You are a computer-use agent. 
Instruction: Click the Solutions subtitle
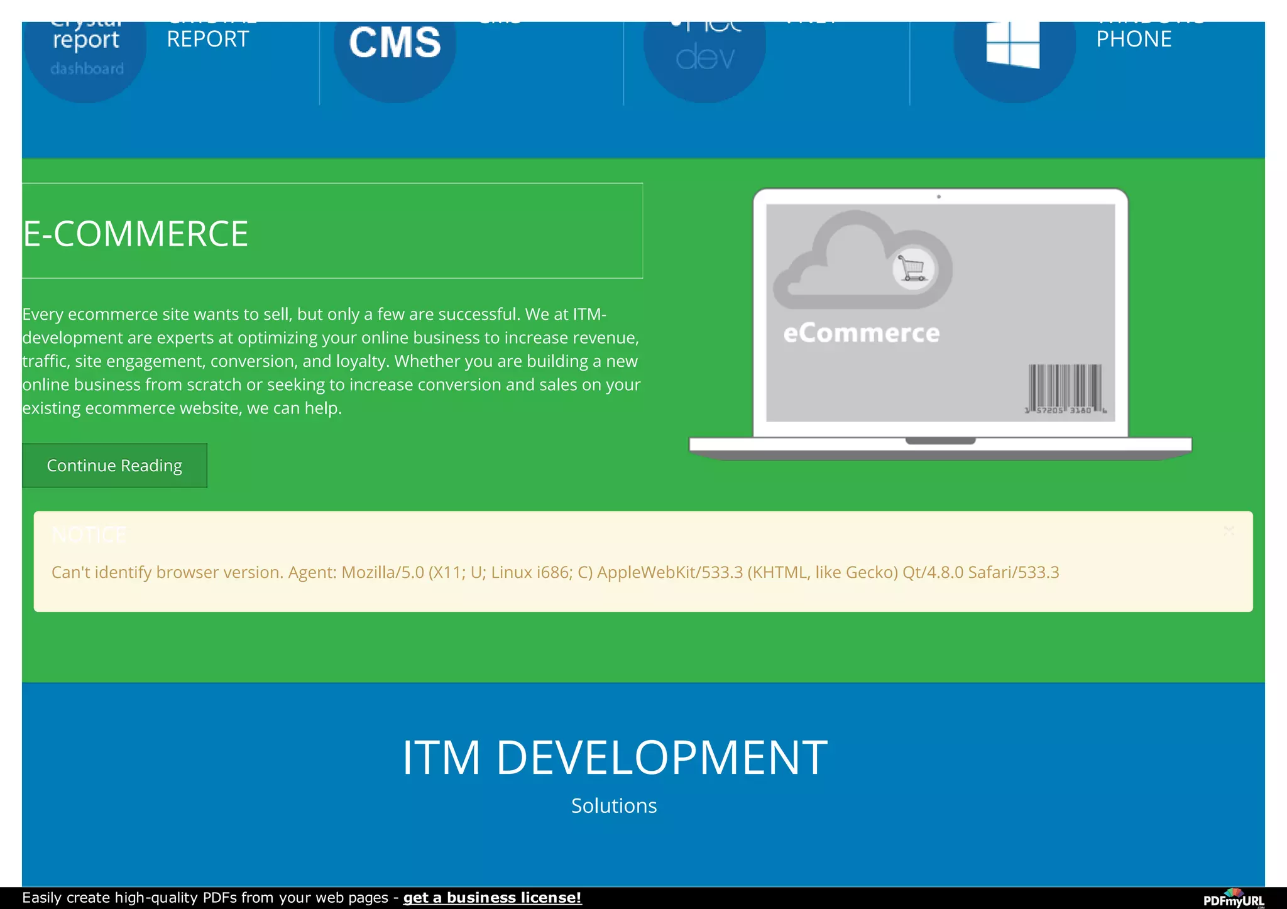[614, 806]
